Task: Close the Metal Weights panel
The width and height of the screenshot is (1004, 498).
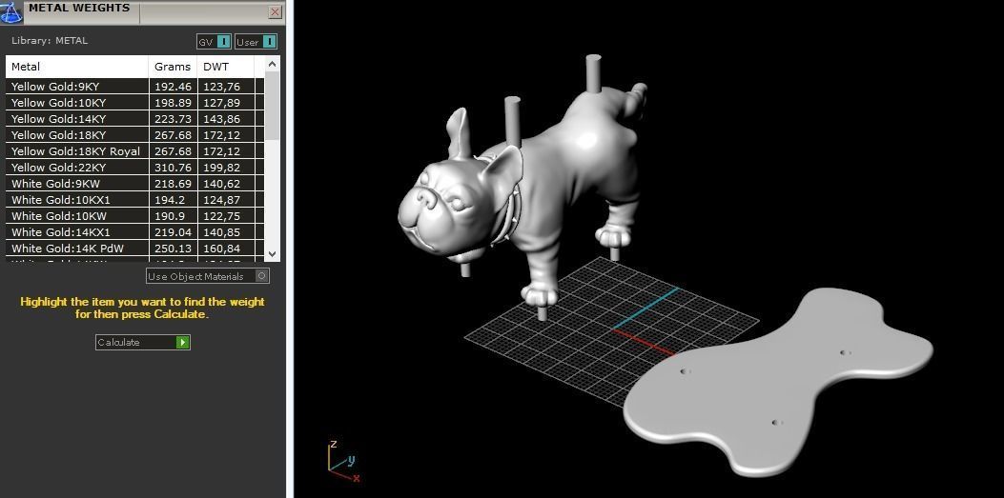Action: click(275, 11)
